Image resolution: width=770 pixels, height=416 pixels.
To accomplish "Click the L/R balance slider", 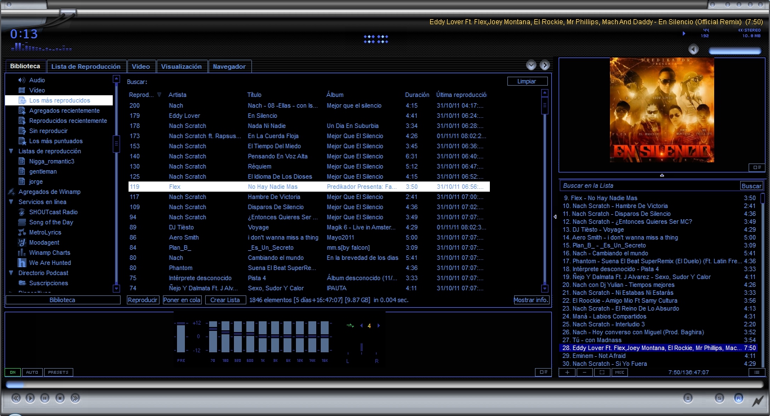I will (x=361, y=348).
